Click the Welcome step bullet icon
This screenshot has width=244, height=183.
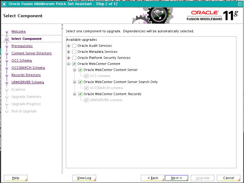pos(7,32)
